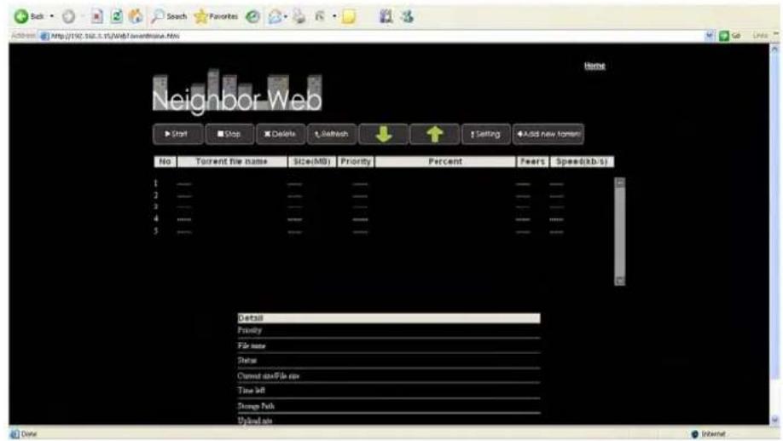The image size is (783, 441).
Task: Click the File name detail row
Action: (x=388, y=345)
